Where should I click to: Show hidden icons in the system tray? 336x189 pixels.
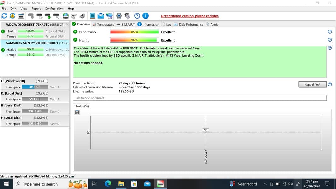point(265,184)
